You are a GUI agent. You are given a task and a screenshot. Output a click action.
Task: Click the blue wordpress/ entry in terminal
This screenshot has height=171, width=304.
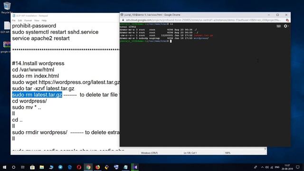201,38
